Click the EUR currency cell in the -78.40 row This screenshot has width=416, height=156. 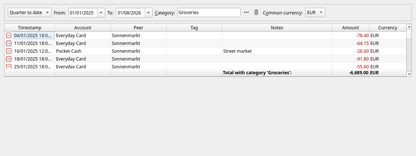(388, 36)
